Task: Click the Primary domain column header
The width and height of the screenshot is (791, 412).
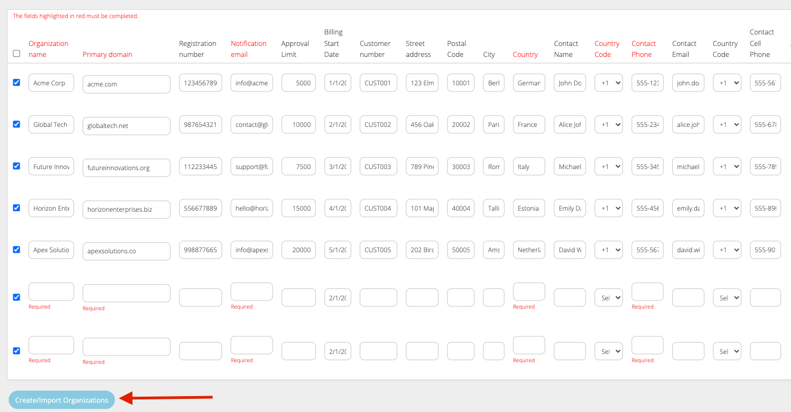Action: click(107, 54)
